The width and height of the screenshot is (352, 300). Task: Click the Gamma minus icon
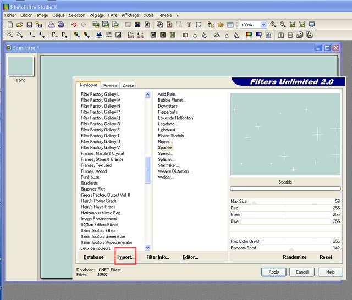click(x=54, y=35)
